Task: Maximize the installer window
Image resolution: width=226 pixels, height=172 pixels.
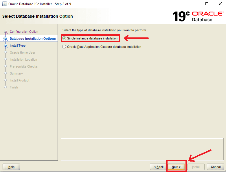Action: point(207,4)
